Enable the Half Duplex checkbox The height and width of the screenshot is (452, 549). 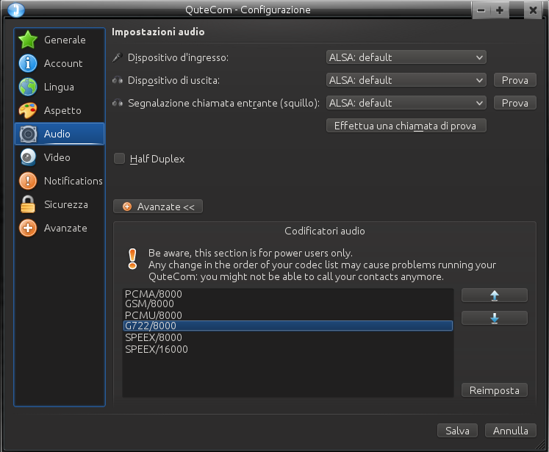point(119,158)
